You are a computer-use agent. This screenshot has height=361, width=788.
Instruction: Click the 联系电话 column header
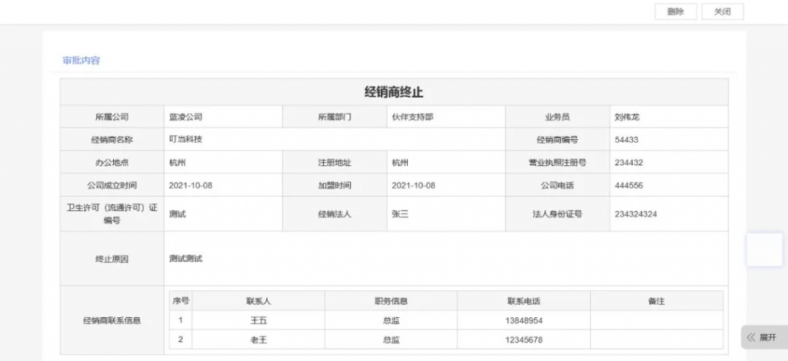click(x=523, y=301)
